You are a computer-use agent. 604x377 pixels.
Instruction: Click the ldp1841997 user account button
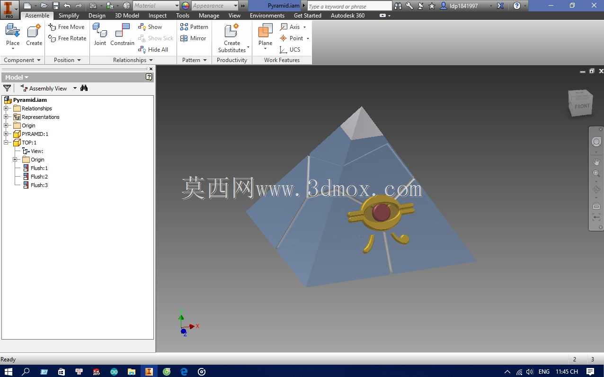(x=462, y=6)
